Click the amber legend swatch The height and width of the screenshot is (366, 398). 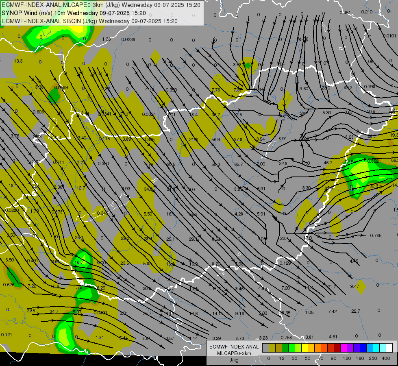pyautogui.click(x=311, y=348)
